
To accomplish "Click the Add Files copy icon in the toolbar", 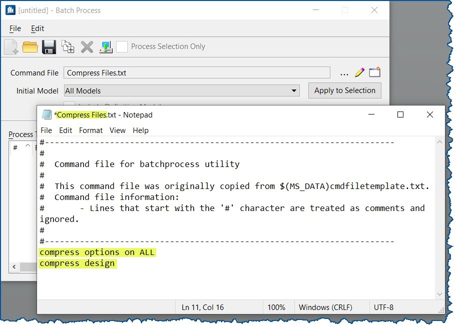I will (68, 46).
